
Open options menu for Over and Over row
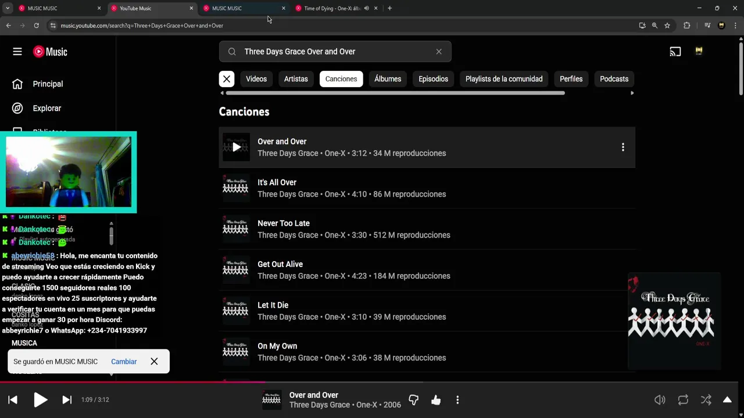tap(623, 147)
